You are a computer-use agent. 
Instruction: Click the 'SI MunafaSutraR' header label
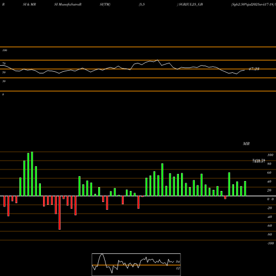tap(68, 4)
